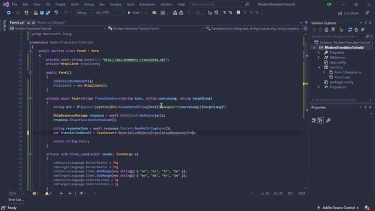
Task: Click the Property Pages wrench icon
Action: pos(328,120)
